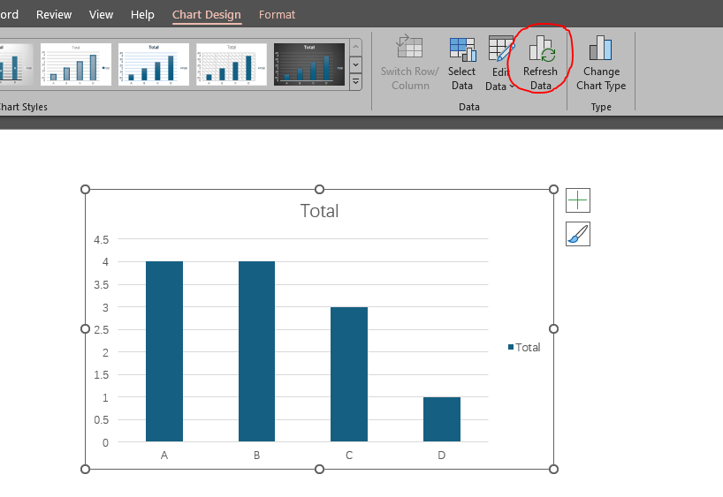The width and height of the screenshot is (723, 497).
Task: Select the bar for category B
Action: [257, 351]
